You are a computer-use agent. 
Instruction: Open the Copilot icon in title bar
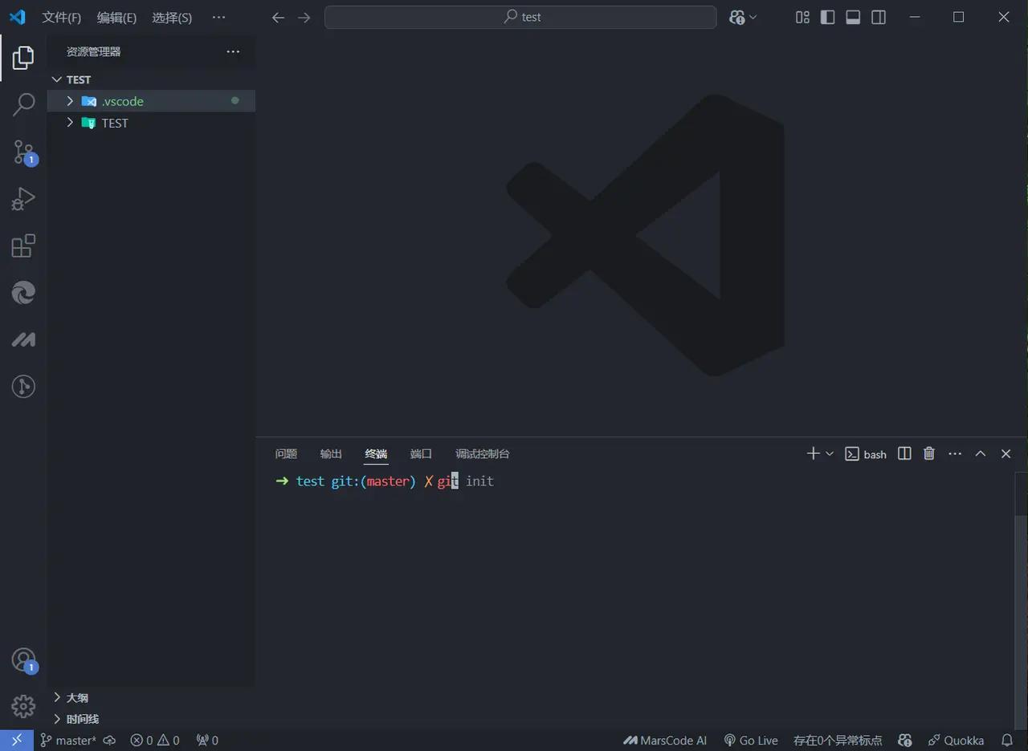click(x=737, y=17)
